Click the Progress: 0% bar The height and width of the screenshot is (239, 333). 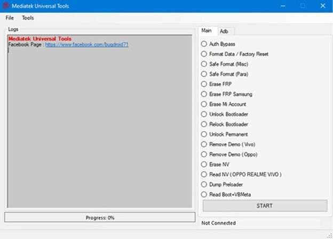[x=100, y=217]
